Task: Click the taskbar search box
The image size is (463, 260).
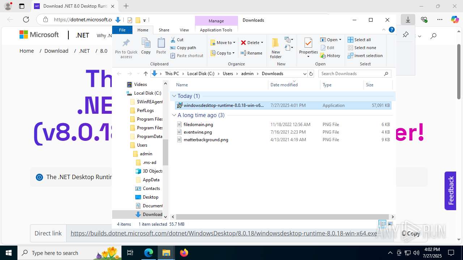Action: point(69,253)
